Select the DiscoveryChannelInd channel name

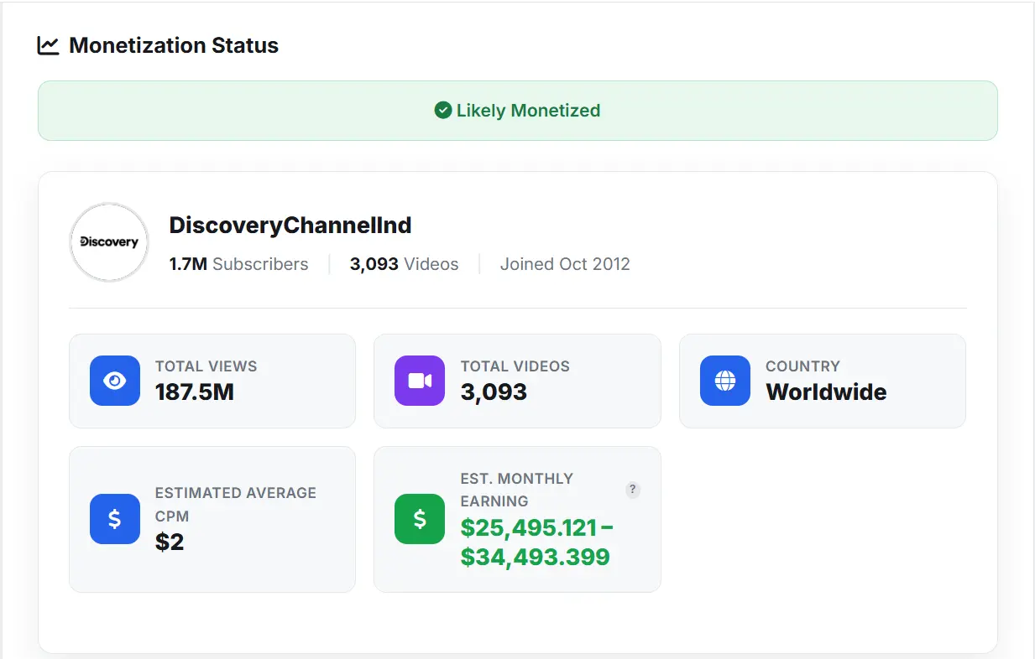[x=290, y=226]
